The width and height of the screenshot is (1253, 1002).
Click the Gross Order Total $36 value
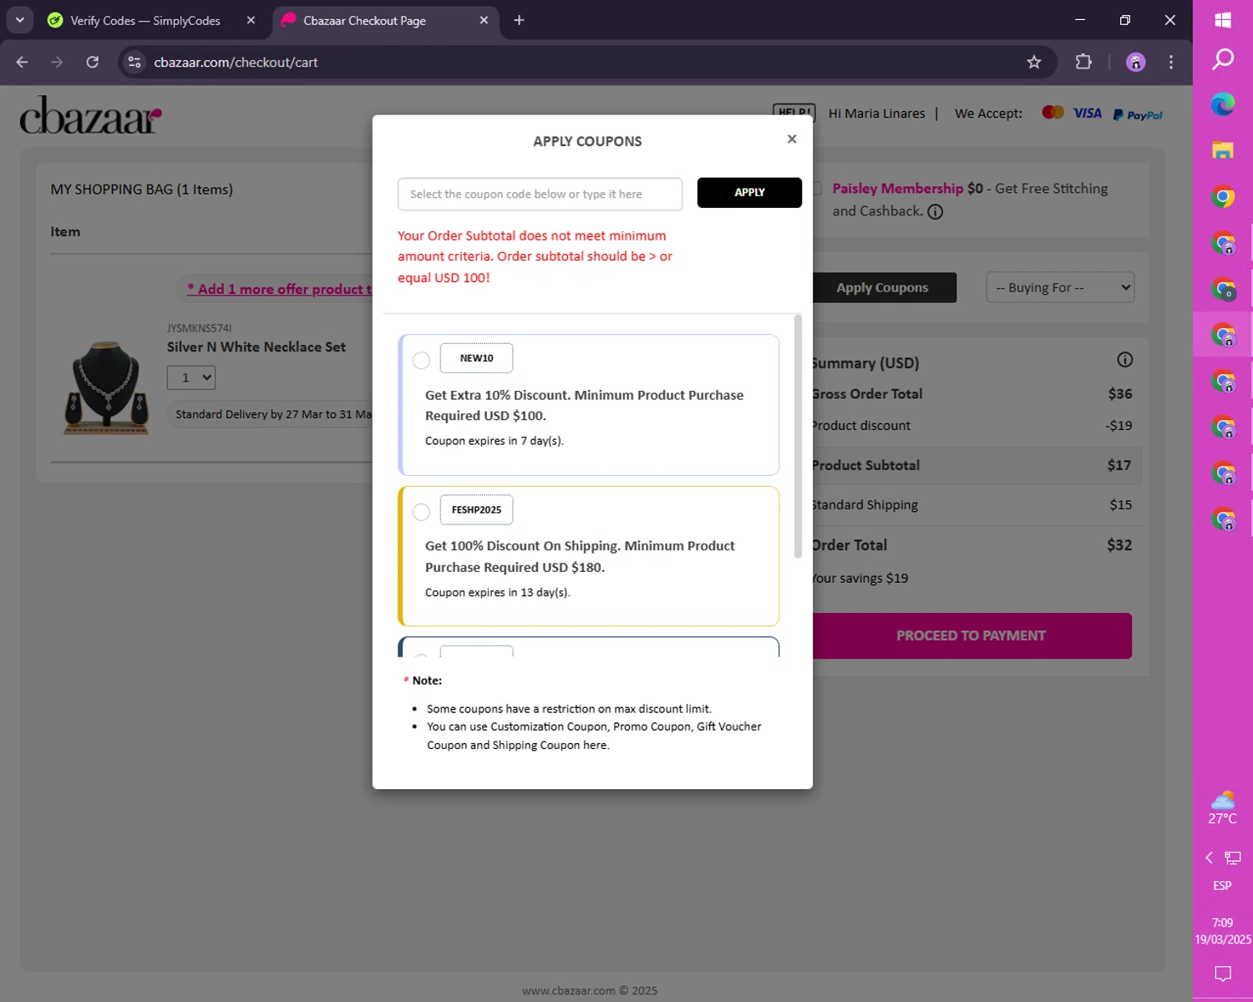coord(1120,394)
